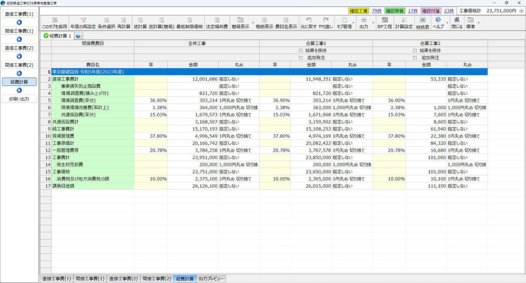Enable 結果を保持 under 合算工事1
The image size is (526, 283).
300,50
